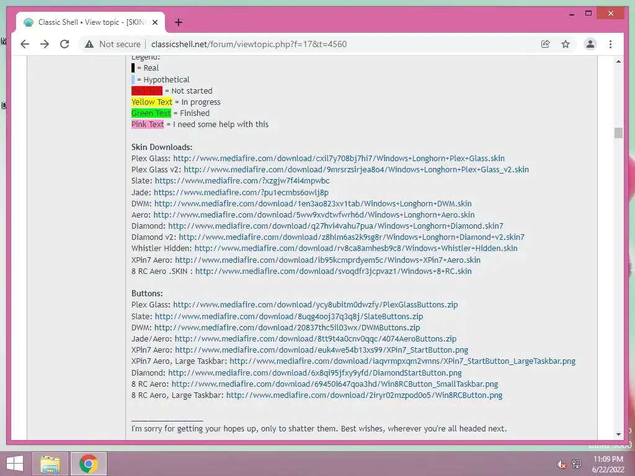635x476 pixels.
Task: Open the PlexGlassButtons.zip link
Action: [x=316, y=304]
